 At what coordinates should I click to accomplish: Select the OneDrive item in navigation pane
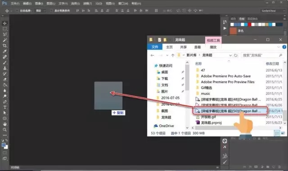coord(166,126)
